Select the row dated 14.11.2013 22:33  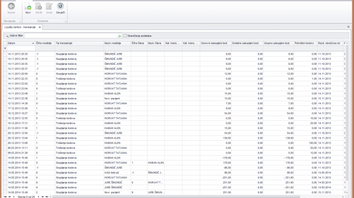pyautogui.click(x=174, y=79)
